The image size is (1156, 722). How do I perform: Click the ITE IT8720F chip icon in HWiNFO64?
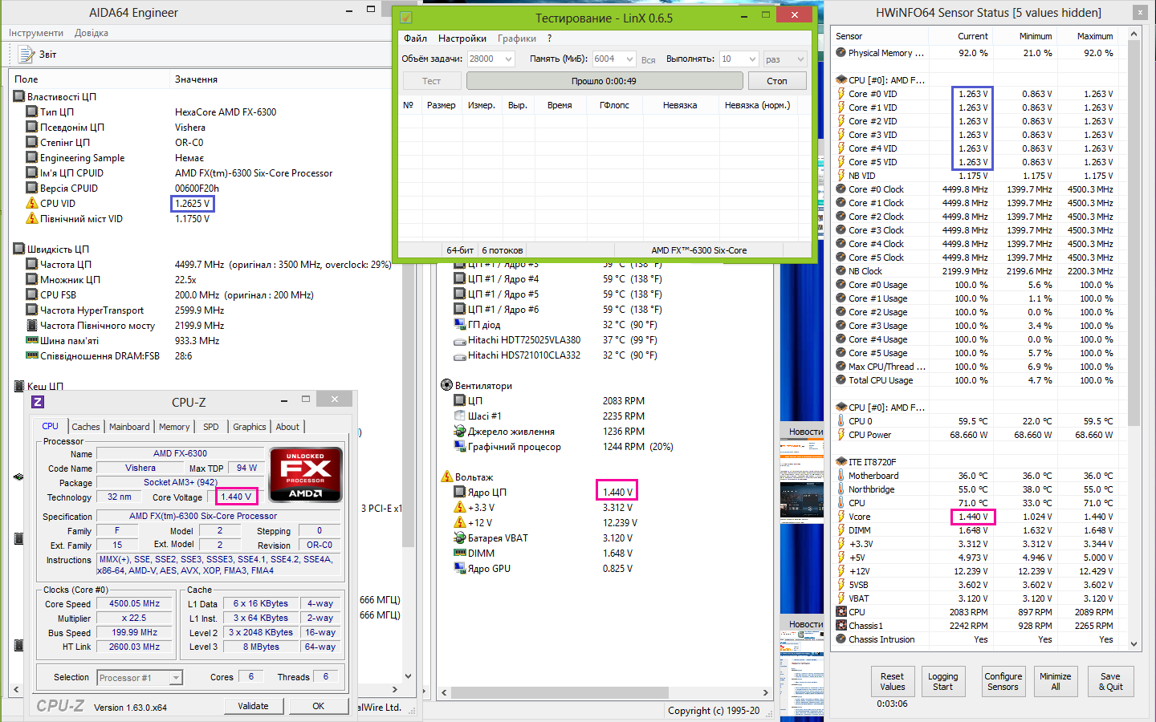[841, 462]
